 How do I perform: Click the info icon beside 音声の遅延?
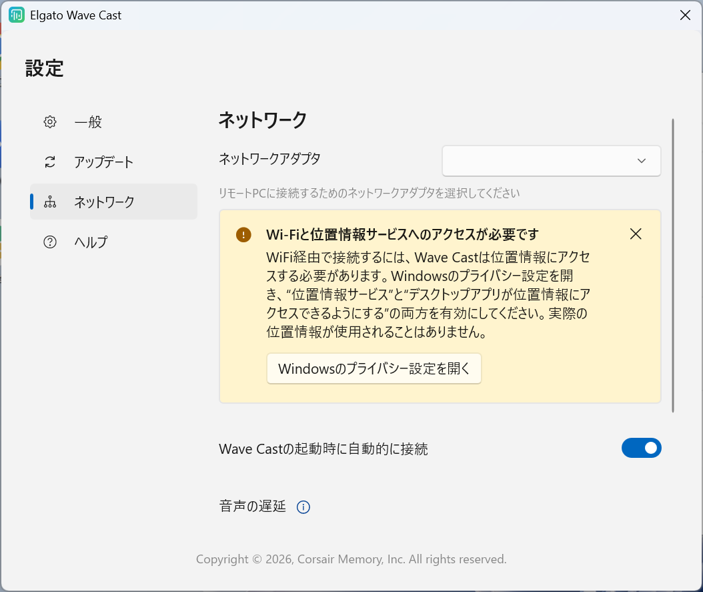pyautogui.click(x=303, y=507)
